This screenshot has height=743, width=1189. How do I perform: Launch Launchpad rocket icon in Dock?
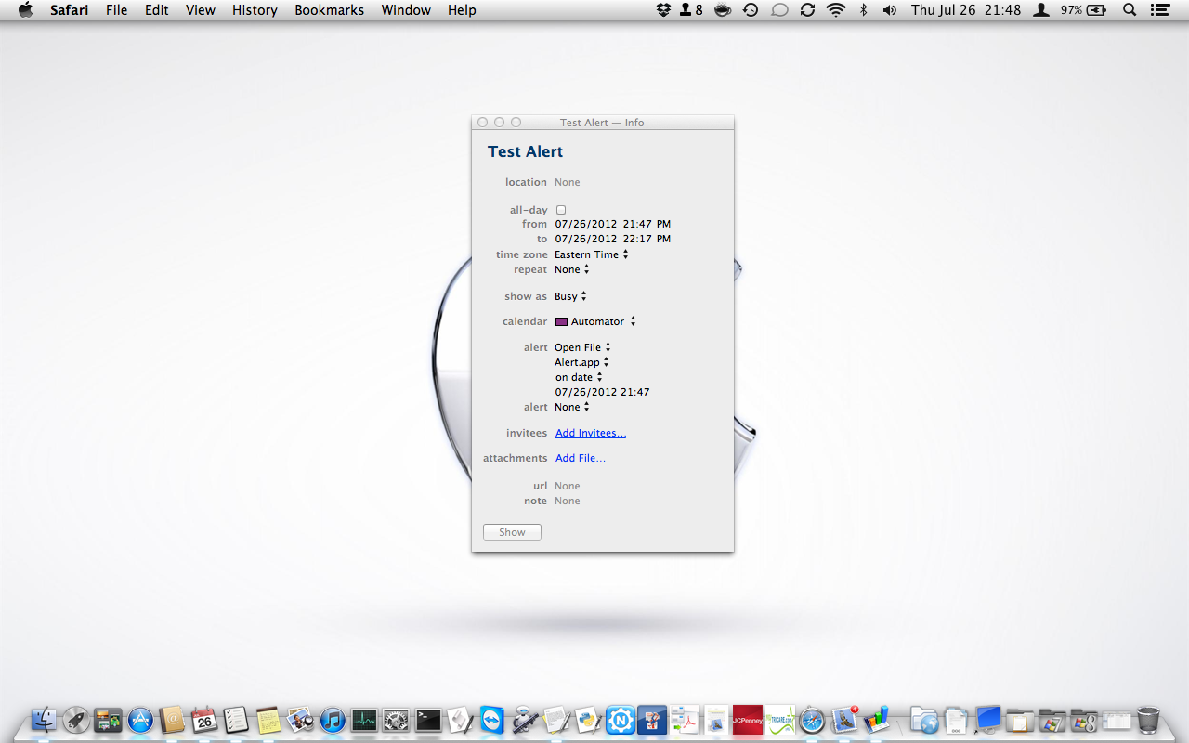[x=76, y=720]
